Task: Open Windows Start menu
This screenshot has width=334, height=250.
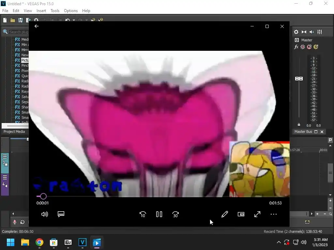Action: coord(10,242)
